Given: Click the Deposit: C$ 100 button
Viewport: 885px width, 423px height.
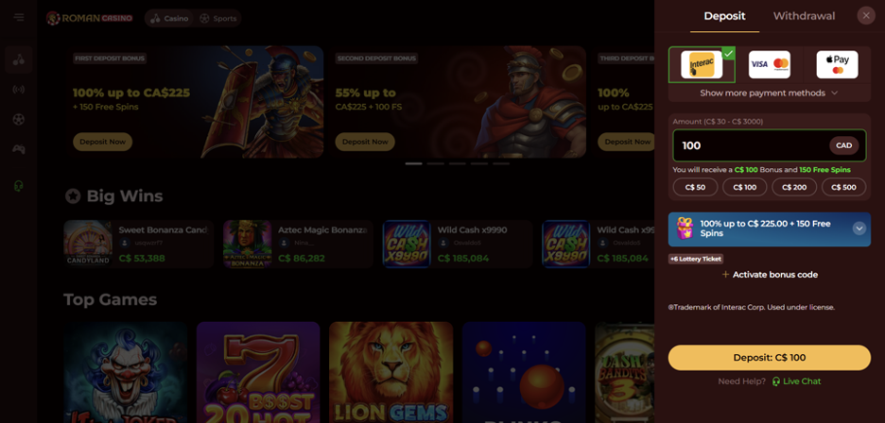Looking at the screenshot, I should (x=770, y=358).
